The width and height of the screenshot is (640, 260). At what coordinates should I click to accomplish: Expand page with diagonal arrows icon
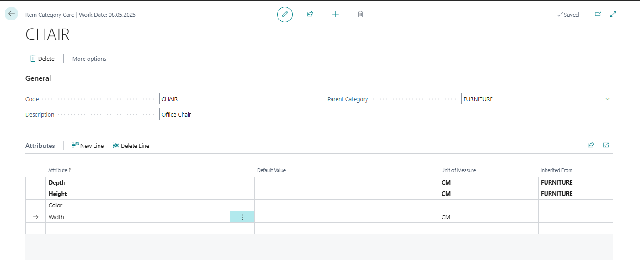(x=613, y=15)
